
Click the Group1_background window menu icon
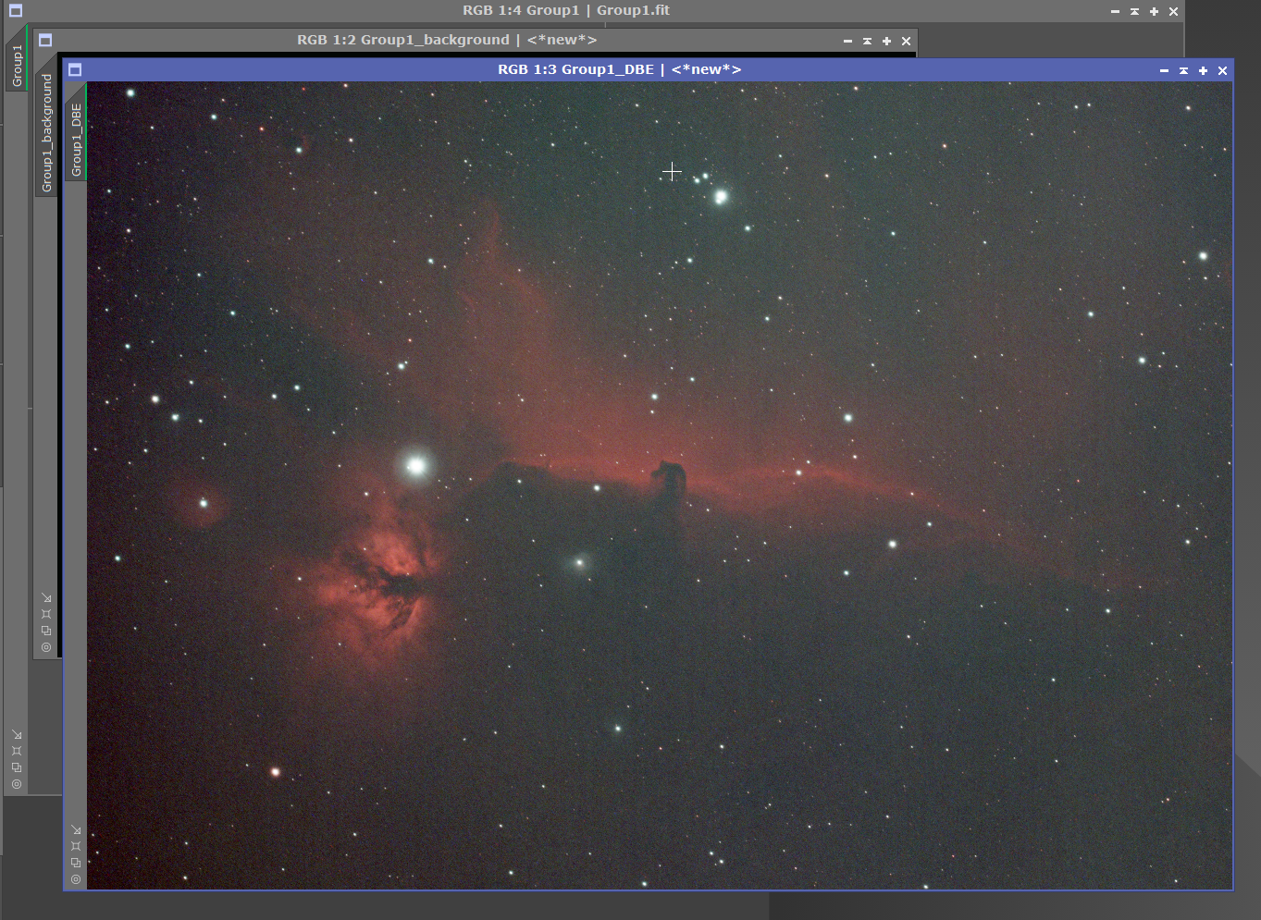(x=45, y=40)
